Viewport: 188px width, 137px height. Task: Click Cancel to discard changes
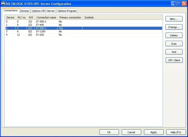tap(131, 132)
